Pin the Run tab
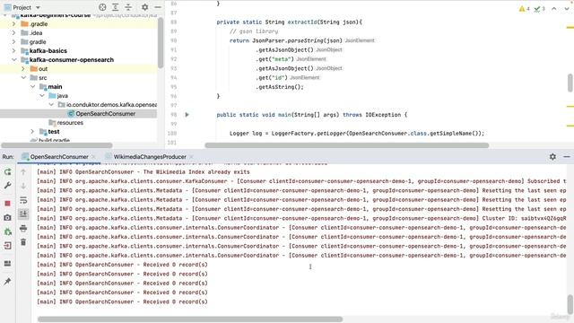 click(x=7, y=281)
